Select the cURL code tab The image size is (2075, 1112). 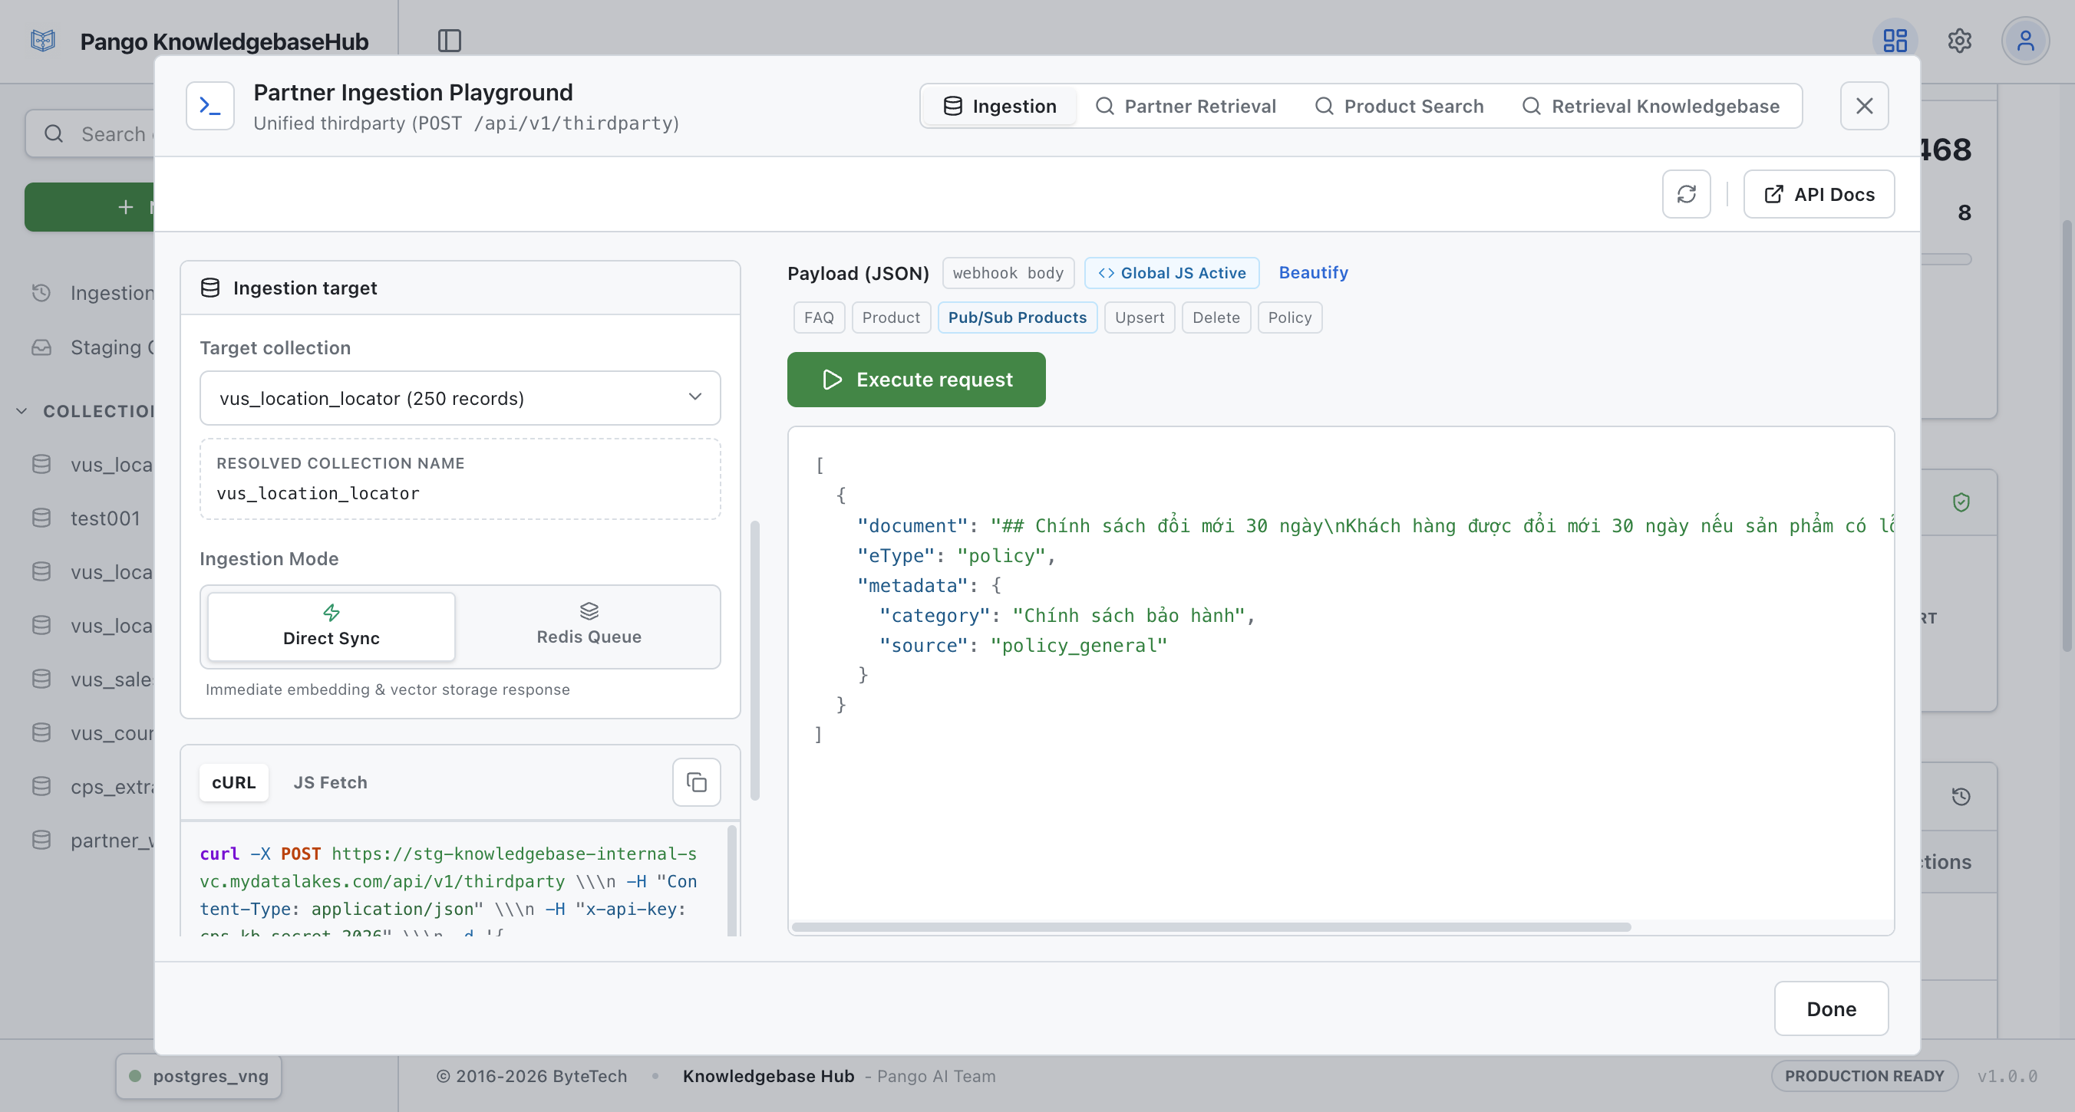pyautogui.click(x=233, y=782)
